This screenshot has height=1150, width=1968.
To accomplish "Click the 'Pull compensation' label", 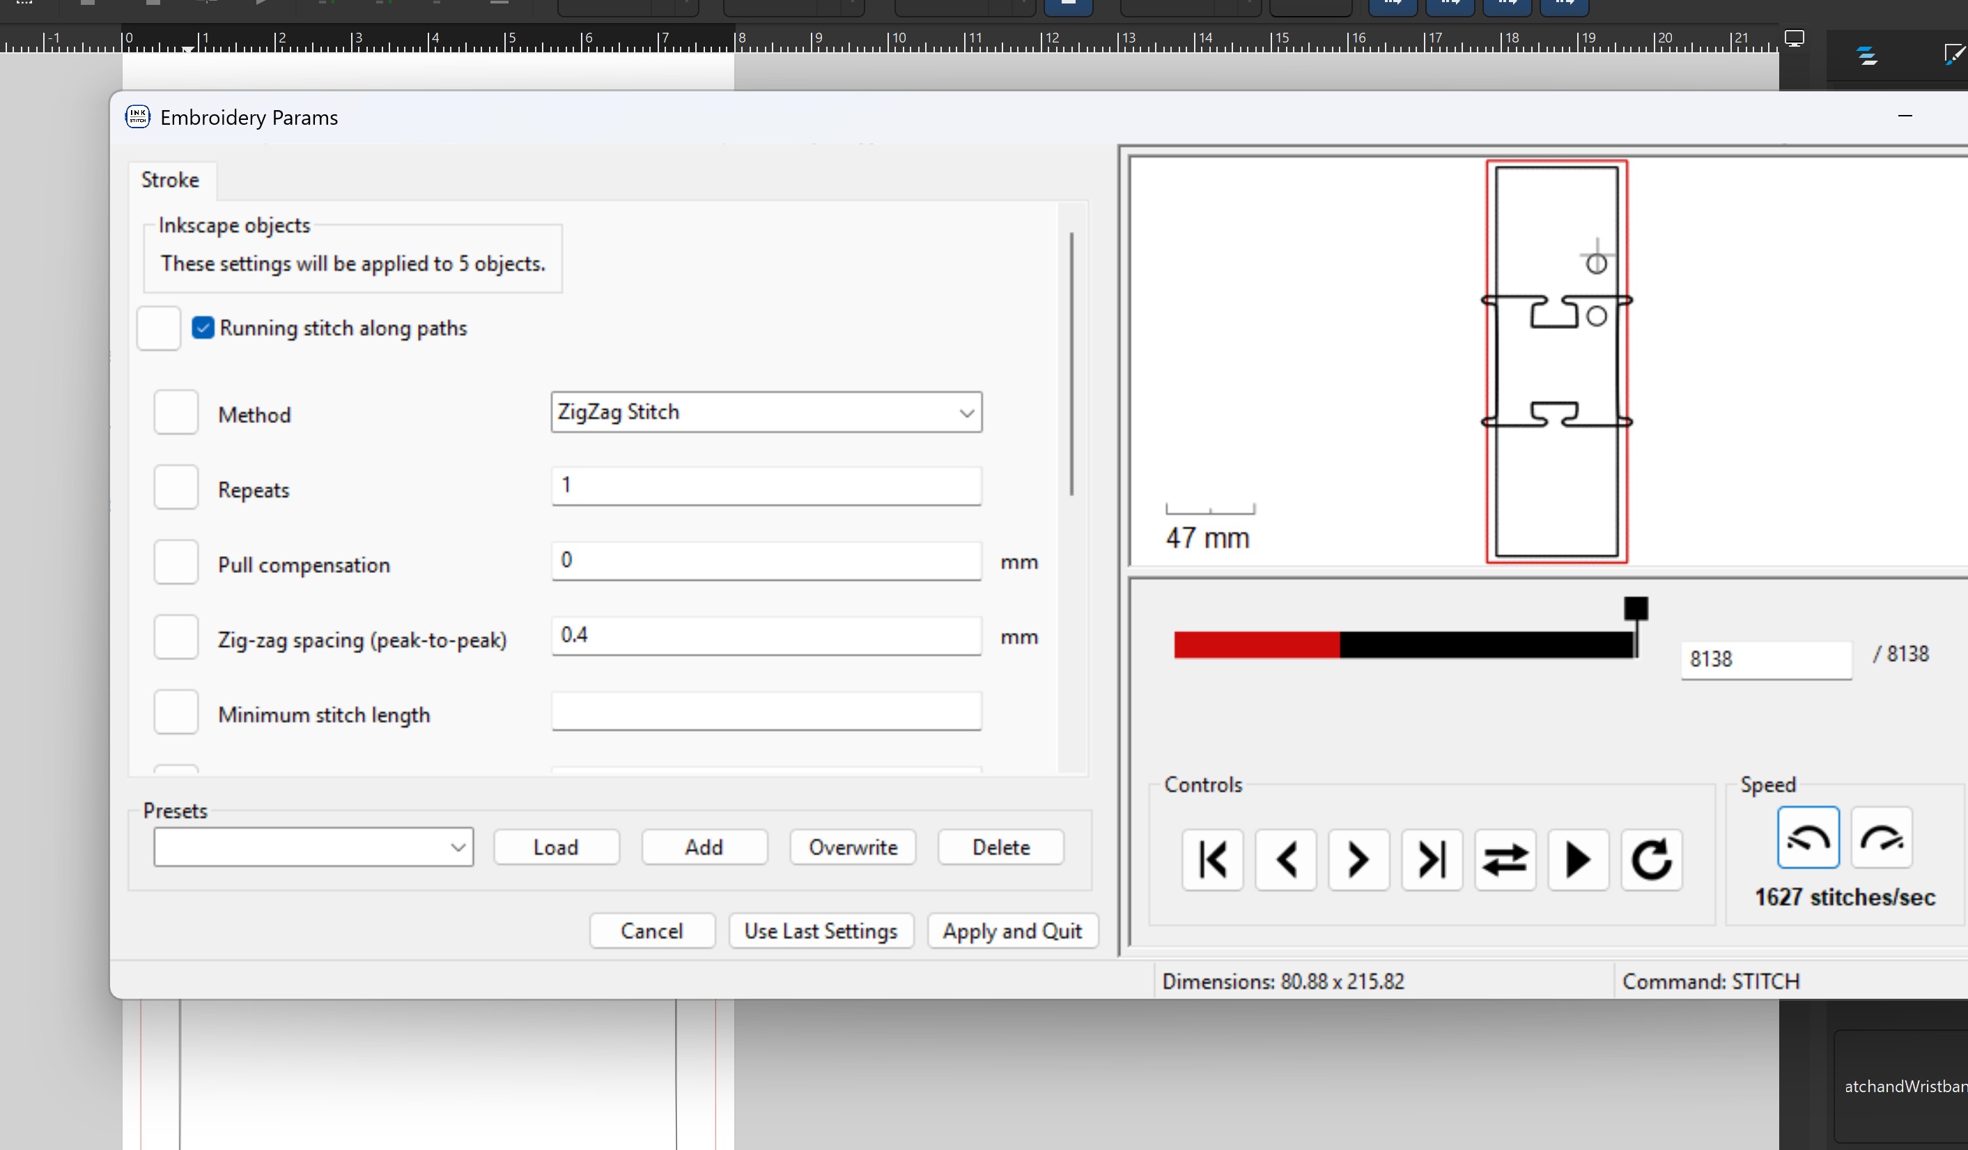I will [304, 566].
